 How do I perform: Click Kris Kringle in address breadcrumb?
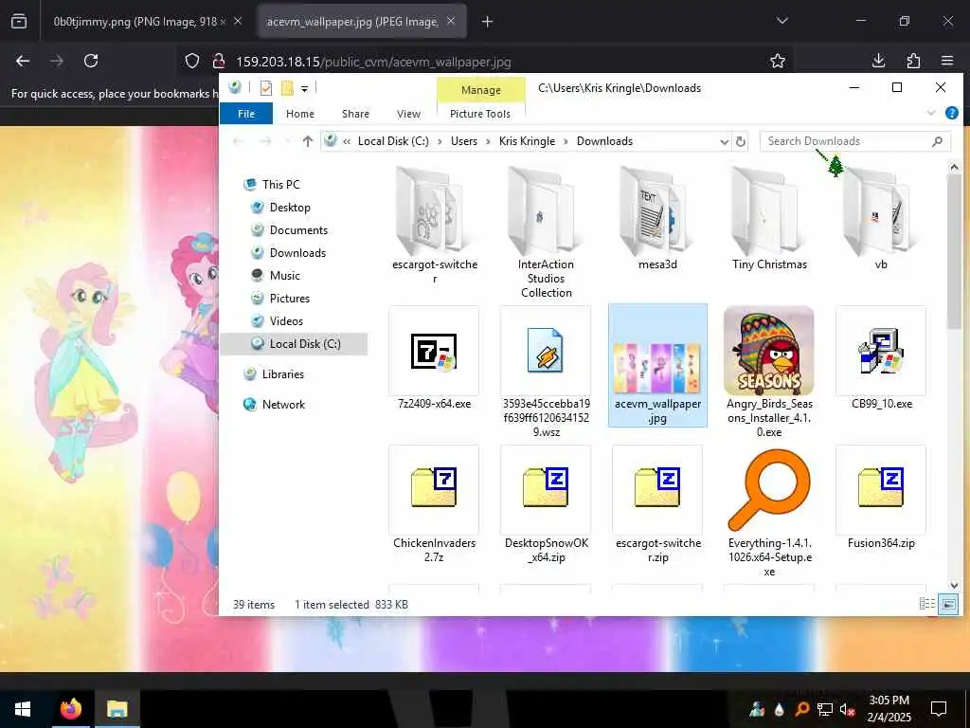point(527,141)
